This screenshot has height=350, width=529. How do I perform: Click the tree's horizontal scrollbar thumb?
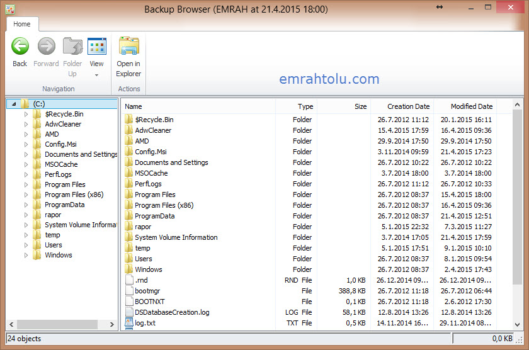[x=57, y=324]
